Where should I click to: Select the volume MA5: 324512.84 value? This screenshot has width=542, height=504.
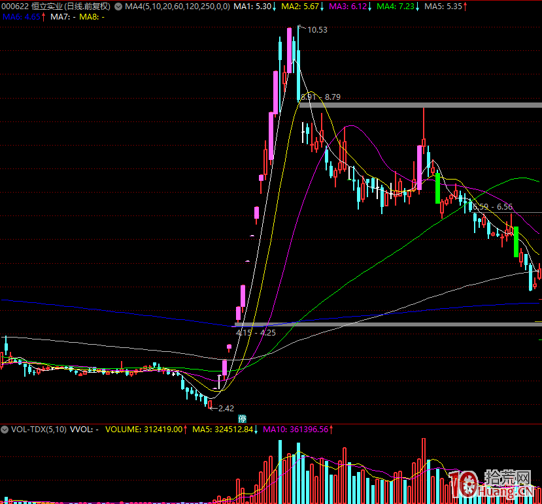coord(222,430)
